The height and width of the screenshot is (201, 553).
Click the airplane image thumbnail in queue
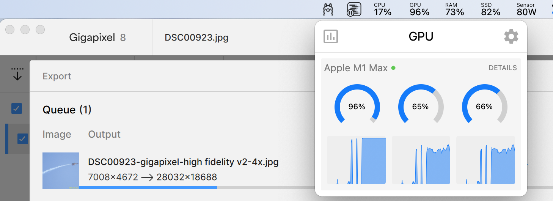tap(61, 170)
